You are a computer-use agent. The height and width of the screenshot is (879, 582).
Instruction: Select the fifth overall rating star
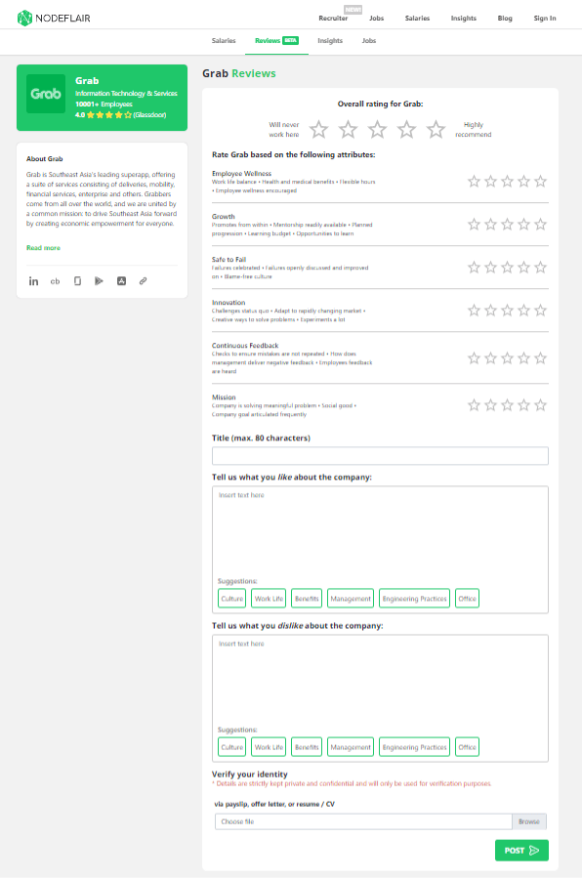[x=436, y=130]
